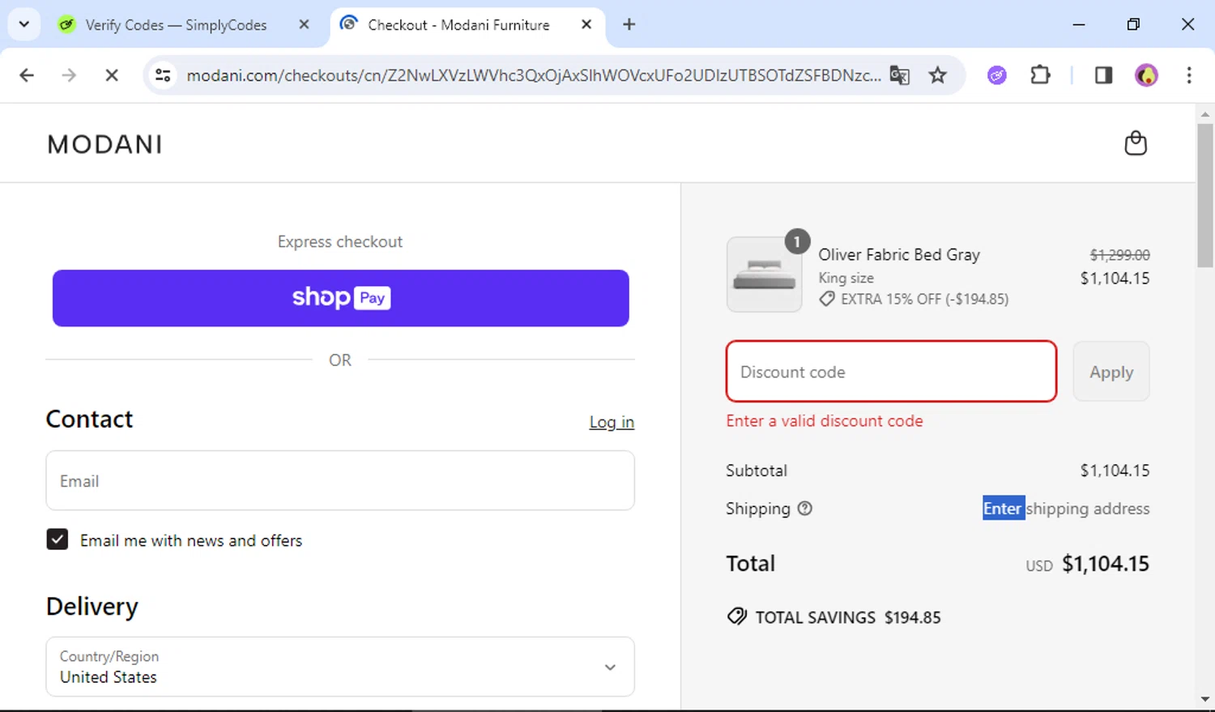Viewport: 1215px width, 712px height.
Task: Open site information icon in address bar
Action: (163, 75)
